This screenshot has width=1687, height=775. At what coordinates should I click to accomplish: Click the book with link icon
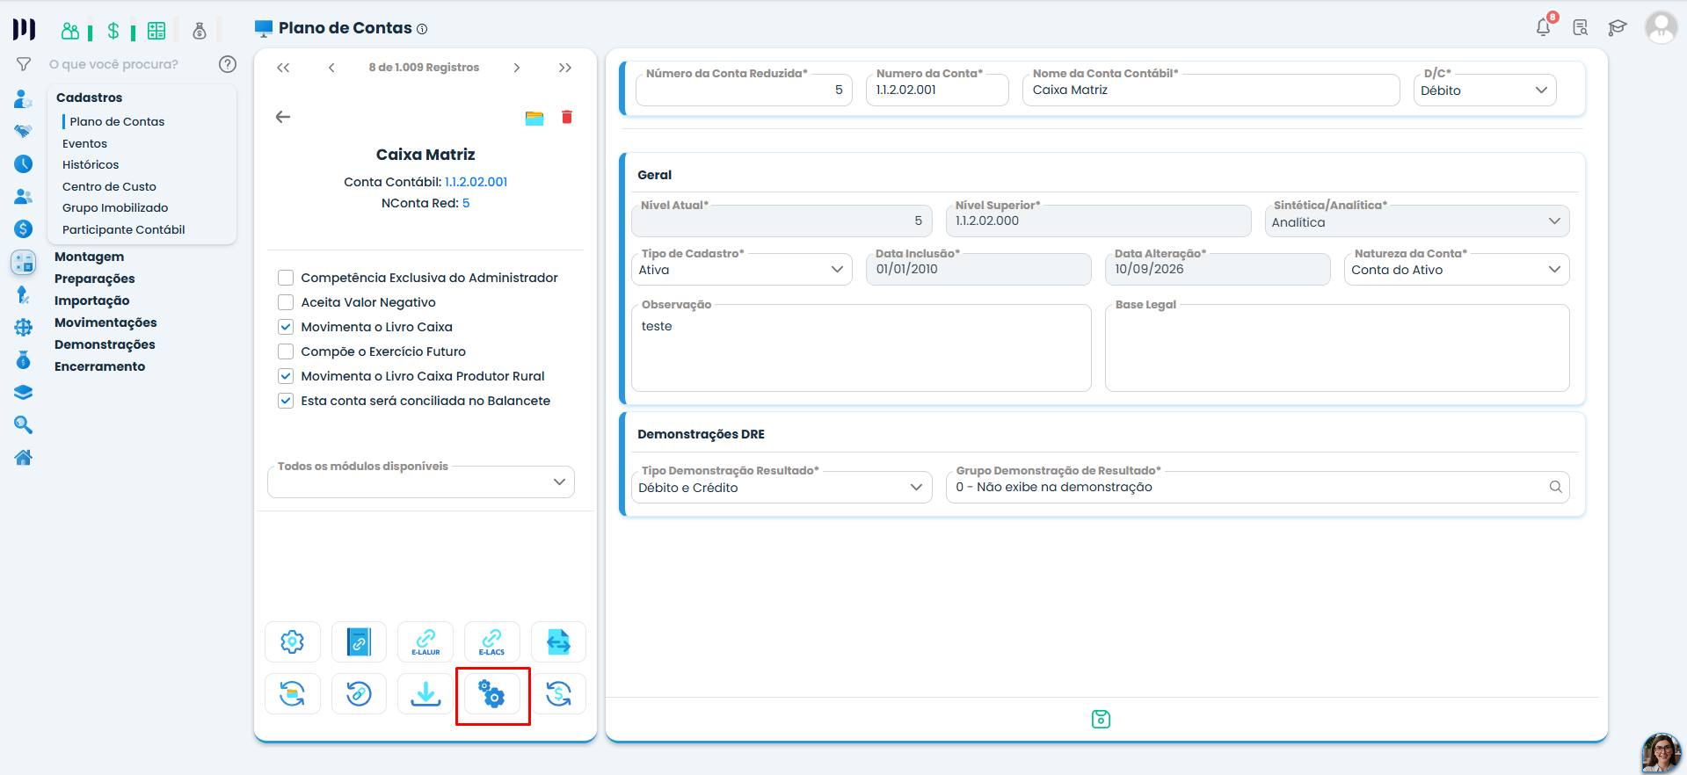point(359,642)
